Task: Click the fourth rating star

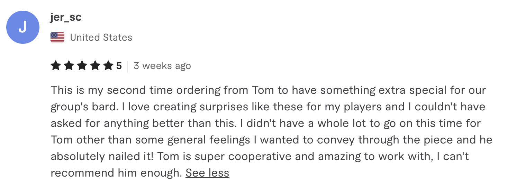Action: pyautogui.click(x=95, y=66)
